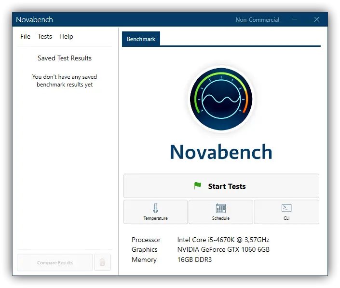Select the Intel Core i5-4670K processor text

[223, 240]
